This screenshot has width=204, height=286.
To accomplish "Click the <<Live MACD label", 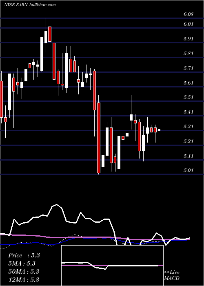I will point(172,275).
